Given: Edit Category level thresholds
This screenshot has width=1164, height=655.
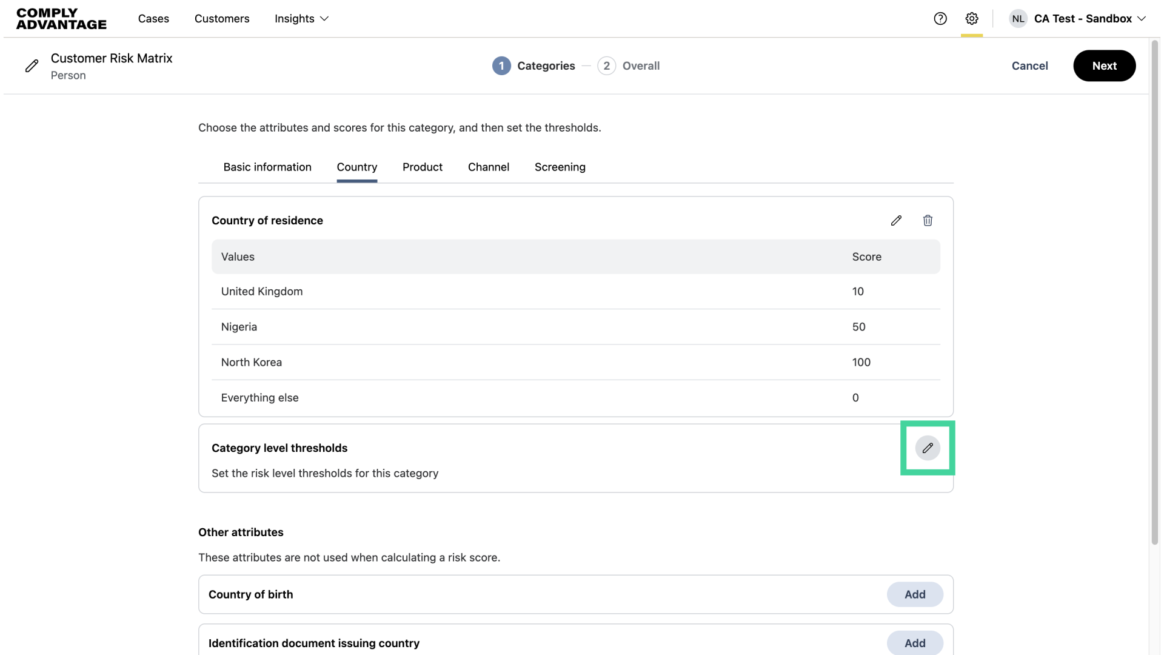Looking at the screenshot, I should tap(928, 448).
